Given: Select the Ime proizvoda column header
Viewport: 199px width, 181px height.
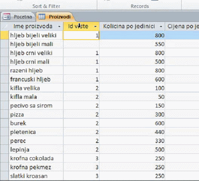Looking at the screenshot, I should click(36, 26).
